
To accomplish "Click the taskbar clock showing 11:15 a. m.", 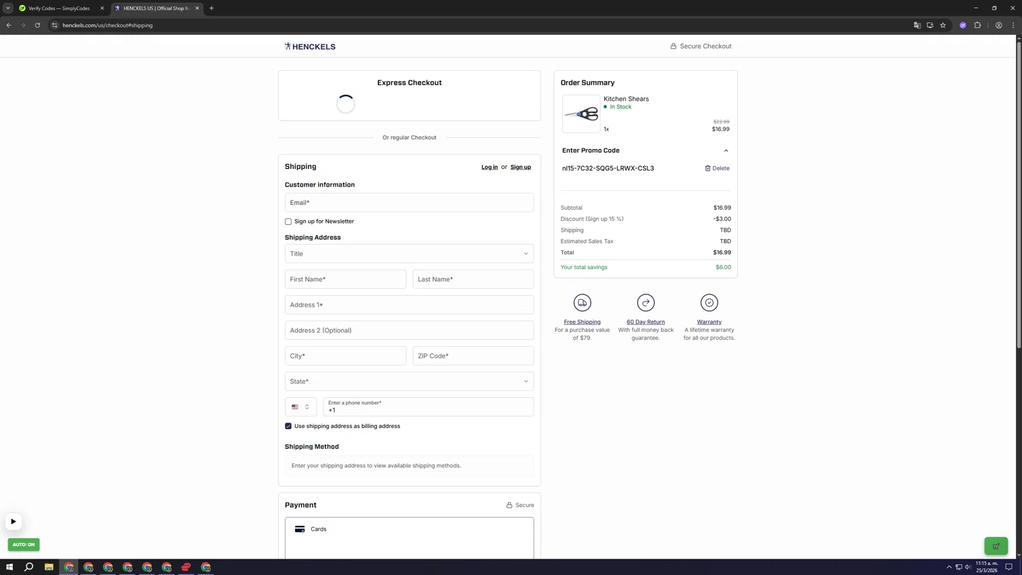I will (x=987, y=567).
